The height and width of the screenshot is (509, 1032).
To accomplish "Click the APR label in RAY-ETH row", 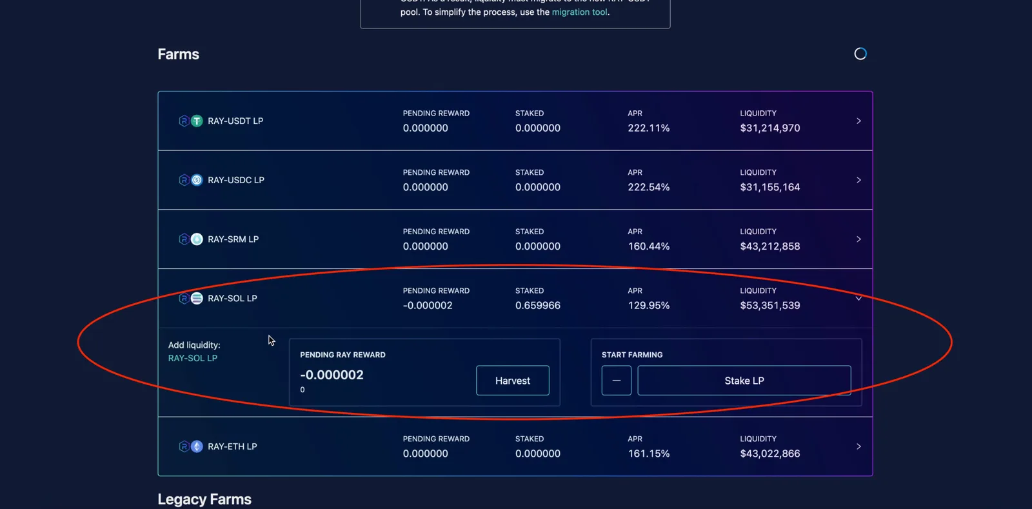I will (635, 439).
